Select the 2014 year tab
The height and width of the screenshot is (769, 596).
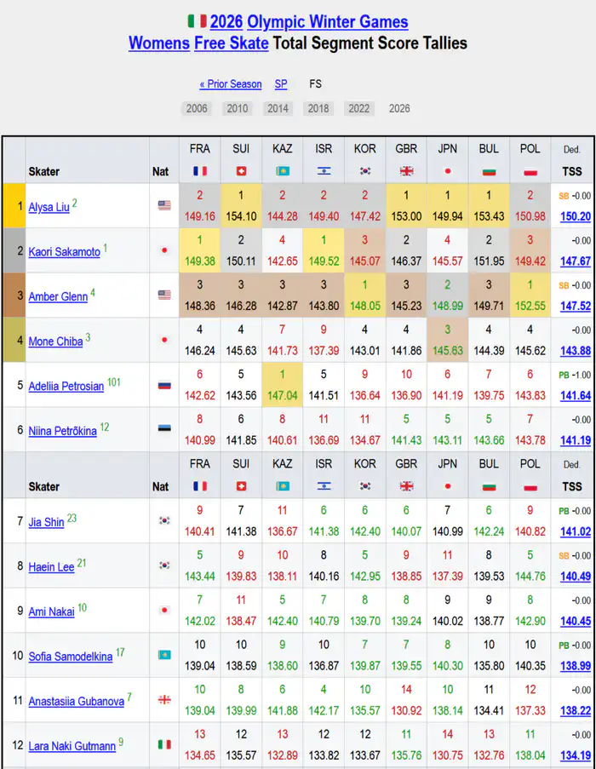tap(278, 108)
